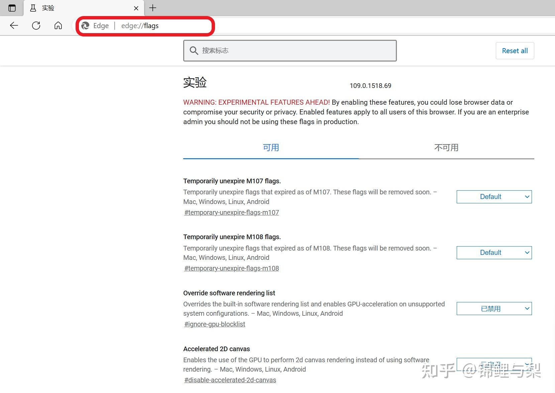Click the magnifier icon in search box
Viewport: 555px width, 393px height.
(x=194, y=51)
